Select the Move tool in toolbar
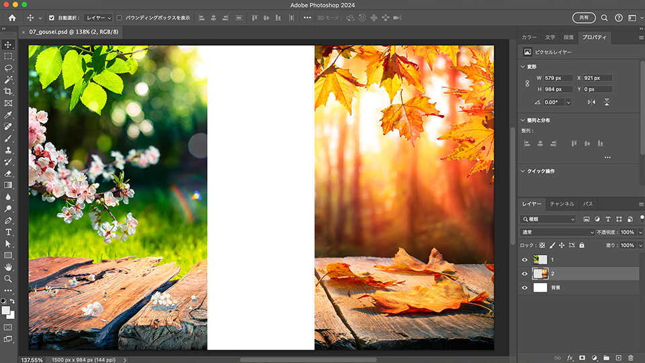Screen dimensions: 645x363 (x=8, y=44)
